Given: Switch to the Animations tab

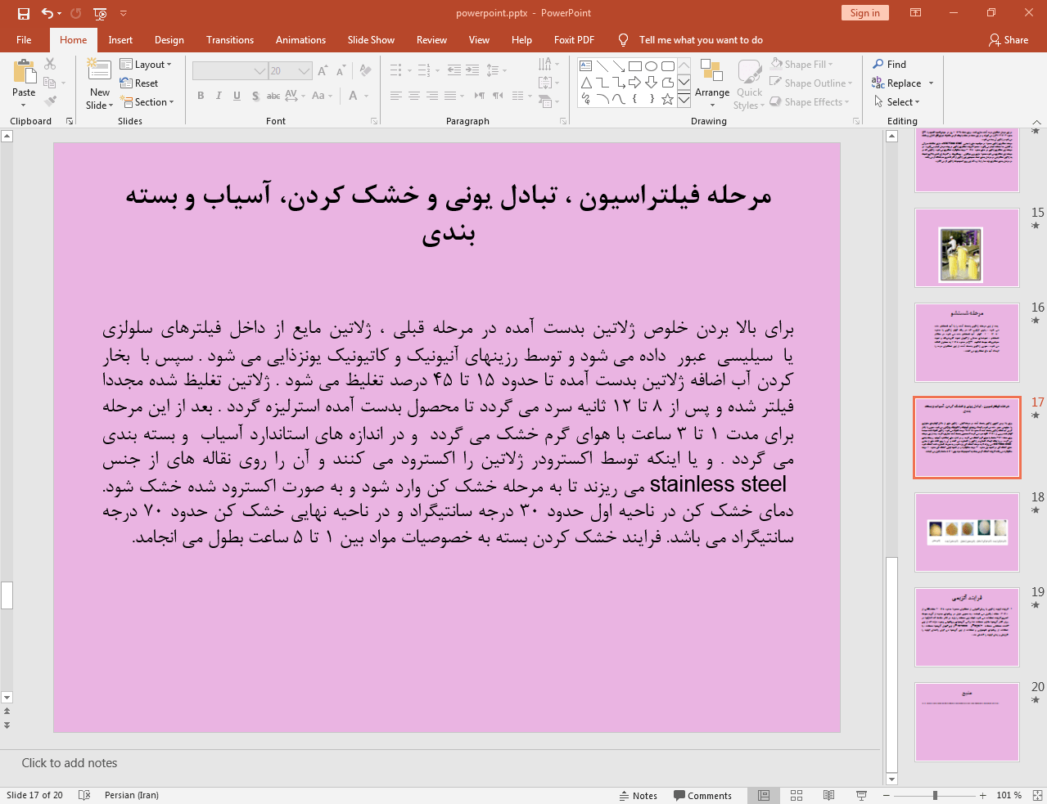Looking at the screenshot, I should point(300,39).
